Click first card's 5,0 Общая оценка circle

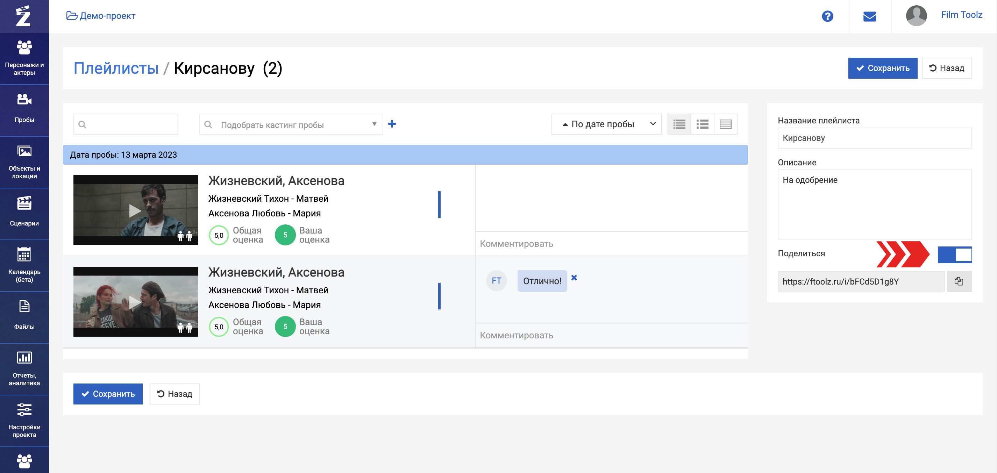219,235
